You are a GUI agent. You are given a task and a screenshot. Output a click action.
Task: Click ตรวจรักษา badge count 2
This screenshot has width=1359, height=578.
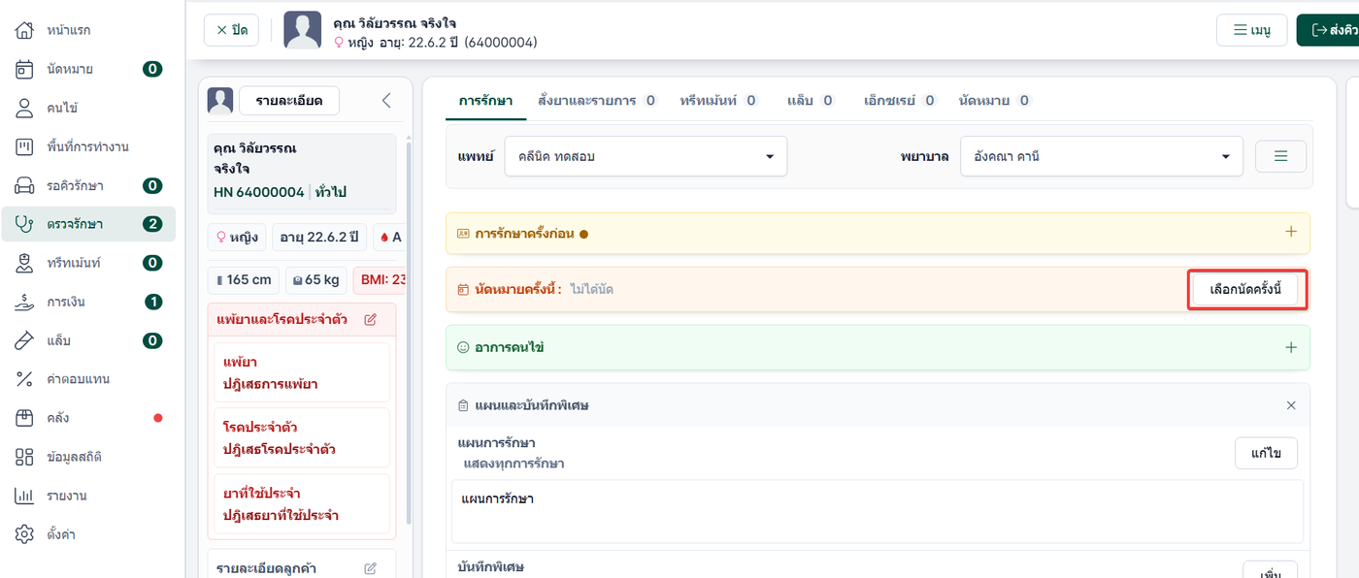click(152, 224)
